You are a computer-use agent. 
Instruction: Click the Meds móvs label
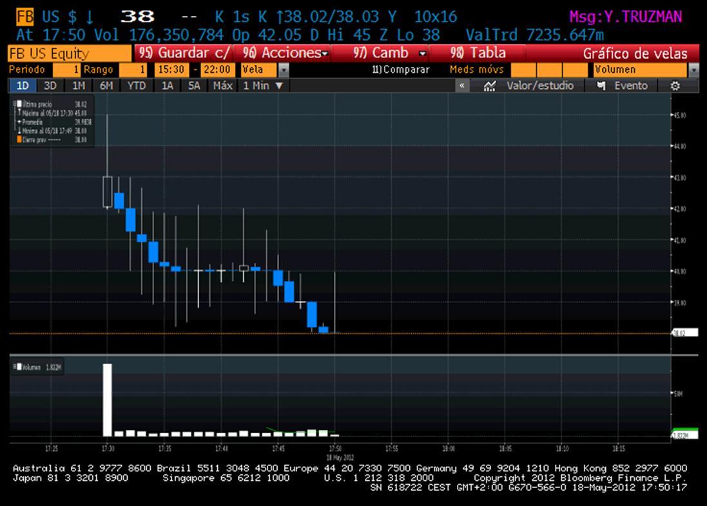pyautogui.click(x=476, y=70)
